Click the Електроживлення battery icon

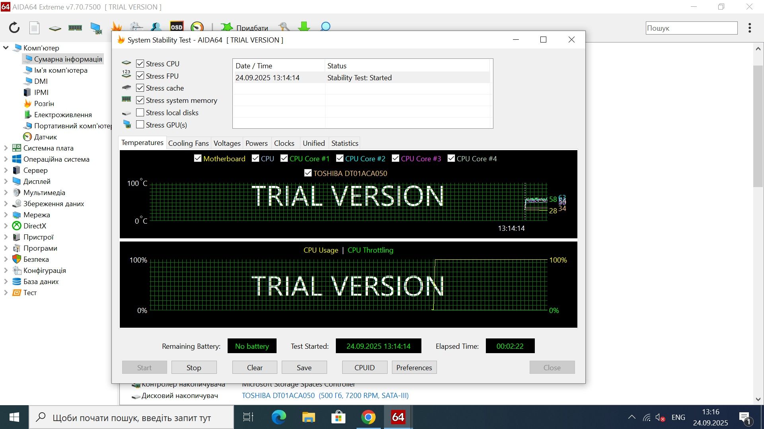[27, 114]
